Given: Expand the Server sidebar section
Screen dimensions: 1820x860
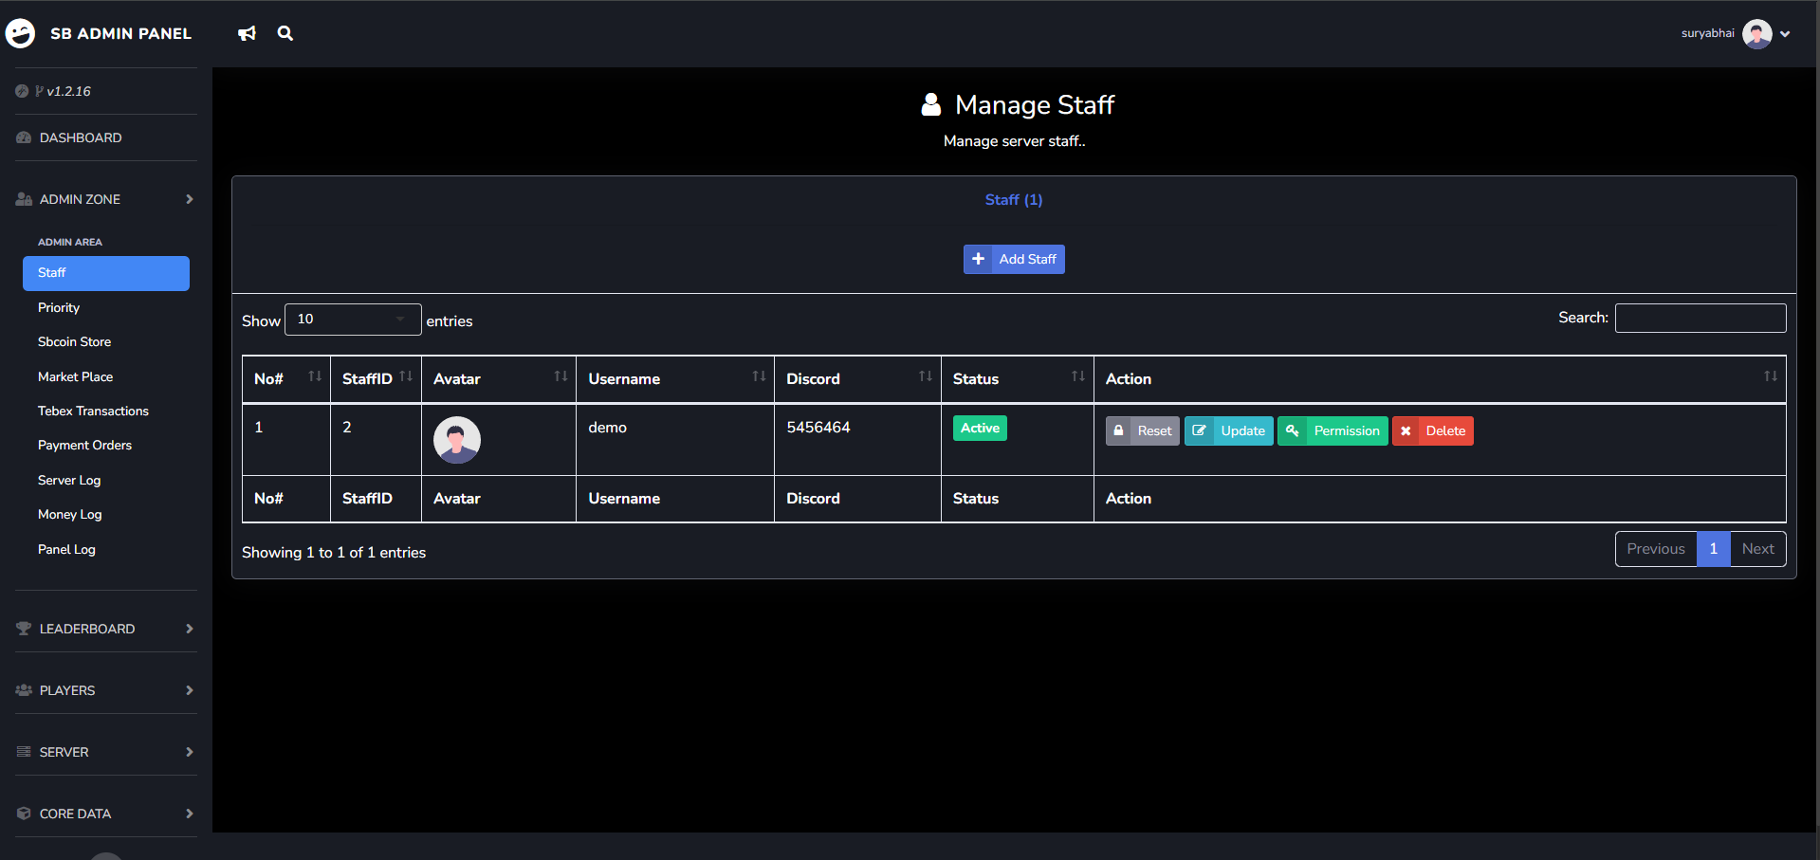Looking at the screenshot, I should [105, 752].
